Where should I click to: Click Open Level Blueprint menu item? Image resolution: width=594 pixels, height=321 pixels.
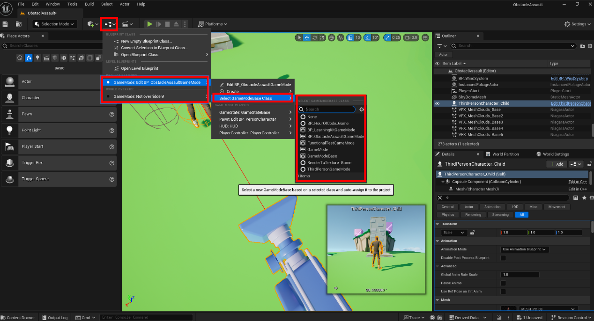[x=140, y=68]
